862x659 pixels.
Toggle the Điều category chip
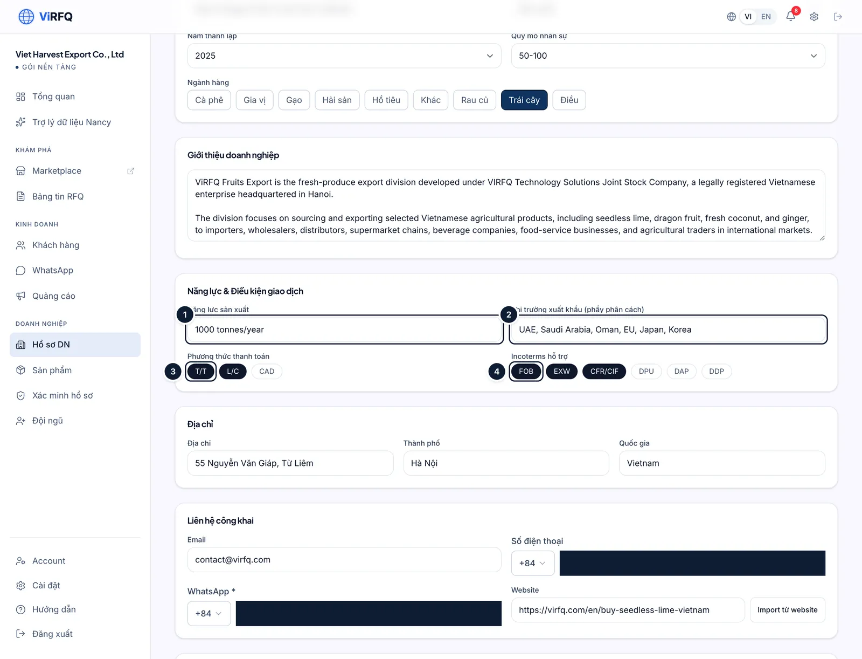pos(569,100)
